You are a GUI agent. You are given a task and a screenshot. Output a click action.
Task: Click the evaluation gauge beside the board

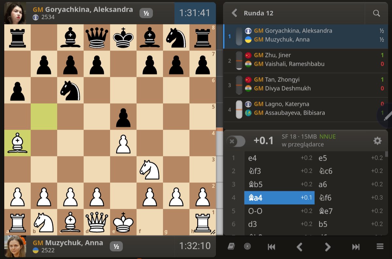tap(219, 130)
